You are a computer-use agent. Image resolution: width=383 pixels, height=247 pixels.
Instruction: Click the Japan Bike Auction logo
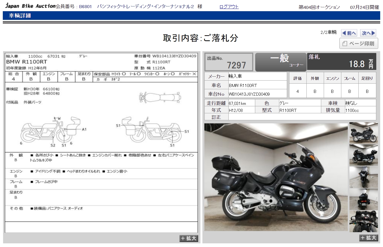pos(30,6)
